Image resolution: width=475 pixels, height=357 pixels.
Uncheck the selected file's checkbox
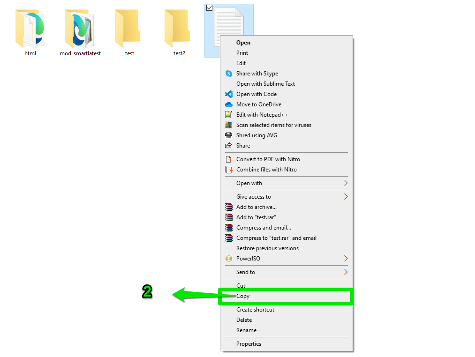209,8
